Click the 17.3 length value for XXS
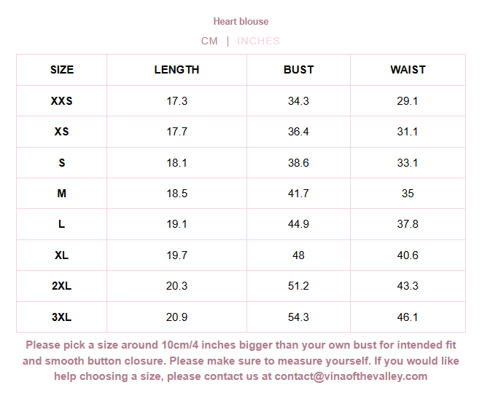The height and width of the screenshot is (393, 482). tap(176, 101)
